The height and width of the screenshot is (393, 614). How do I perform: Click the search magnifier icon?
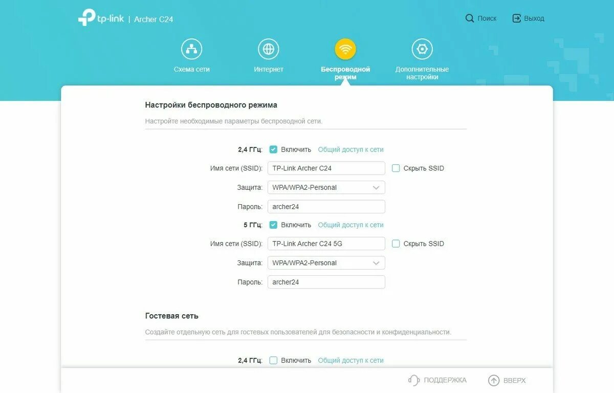click(470, 18)
